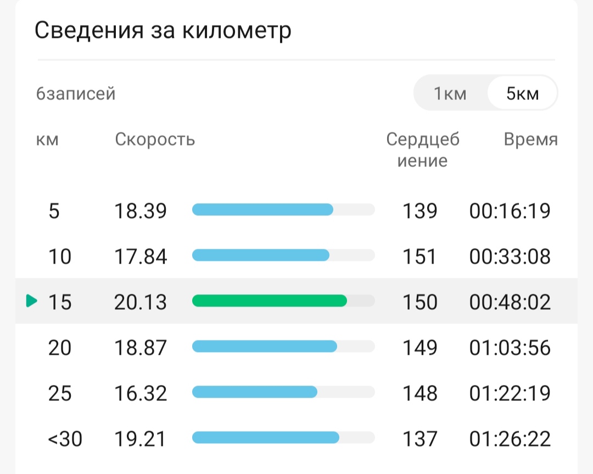Viewport: 593px width, 474px height.
Task: Click the Сердцебиение column header
Action: (x=423, y=150)
